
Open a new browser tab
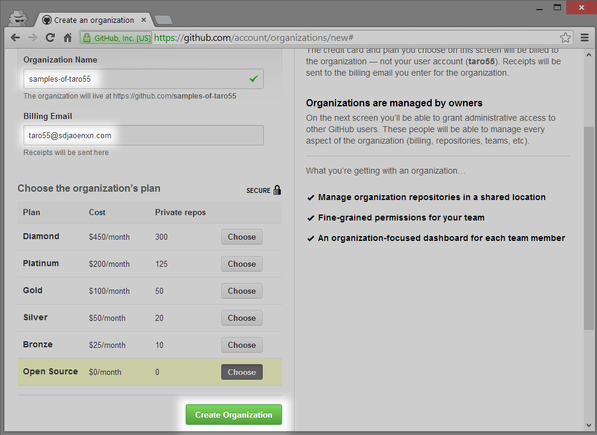164,20
